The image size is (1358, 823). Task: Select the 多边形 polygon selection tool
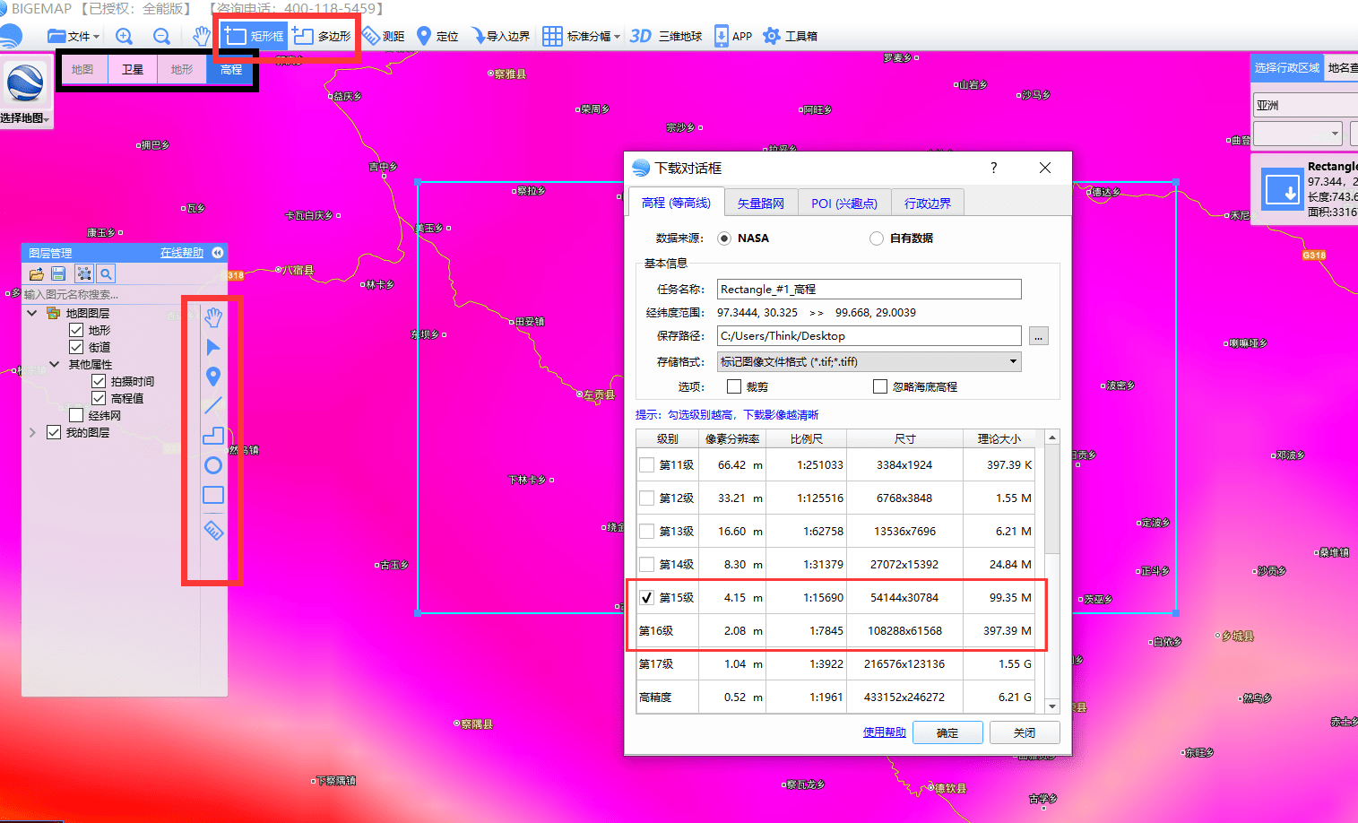tap(322, 36)
